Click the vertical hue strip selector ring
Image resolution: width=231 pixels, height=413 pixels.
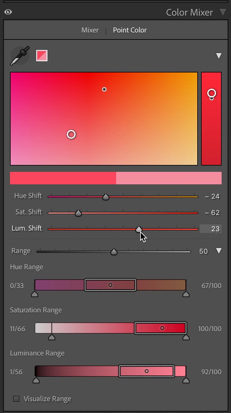pos(212,93)
